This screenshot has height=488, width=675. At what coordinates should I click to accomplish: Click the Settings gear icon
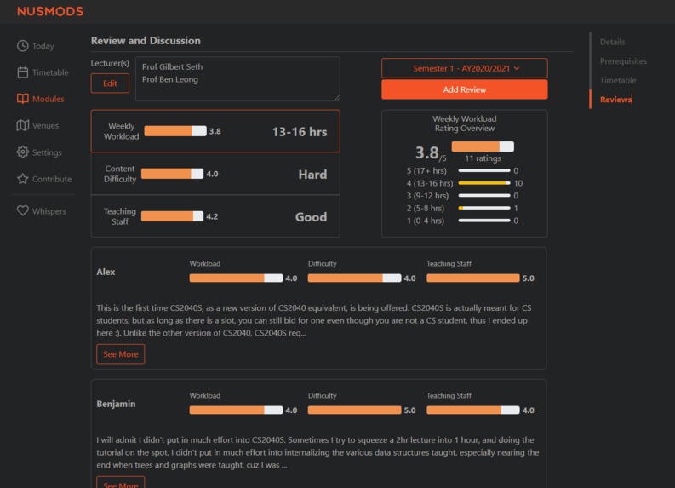pyautogui.click(x=23, y=152)
